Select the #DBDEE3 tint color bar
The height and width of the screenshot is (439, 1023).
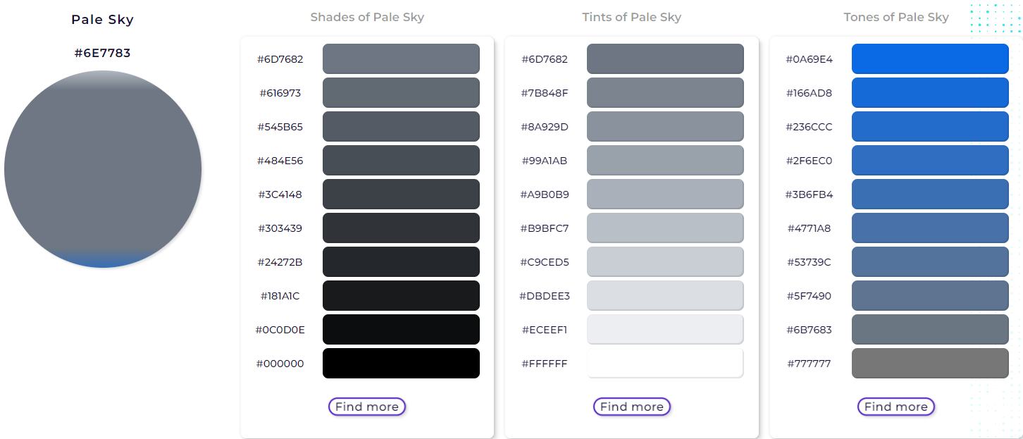665,295
